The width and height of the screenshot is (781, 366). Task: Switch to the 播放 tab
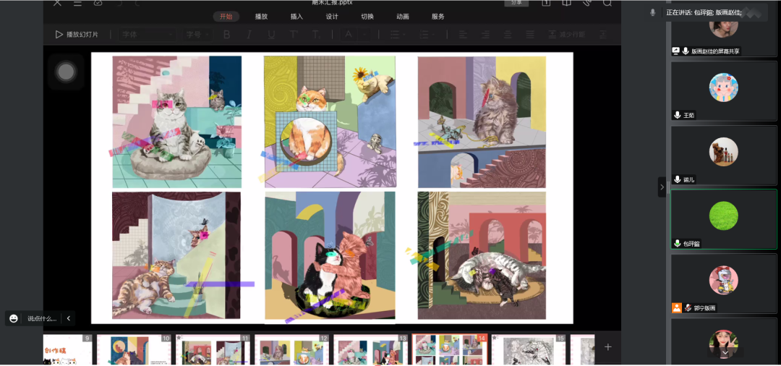click(x=262, y=17)
